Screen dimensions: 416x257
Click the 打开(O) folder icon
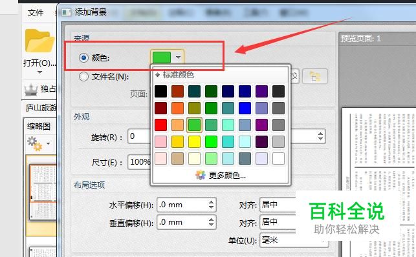click(x=40, y=41)
